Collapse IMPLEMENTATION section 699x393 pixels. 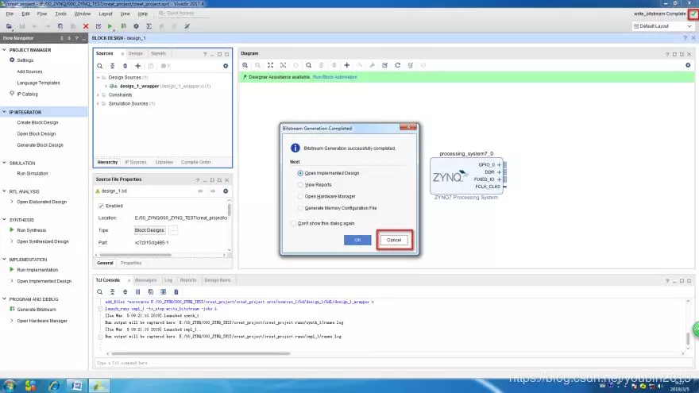[5, 260]
